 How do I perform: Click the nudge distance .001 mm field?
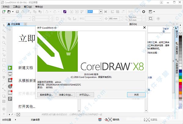114,19
